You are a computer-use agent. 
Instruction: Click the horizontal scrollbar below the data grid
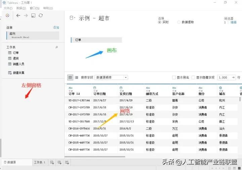coord(95,157)
